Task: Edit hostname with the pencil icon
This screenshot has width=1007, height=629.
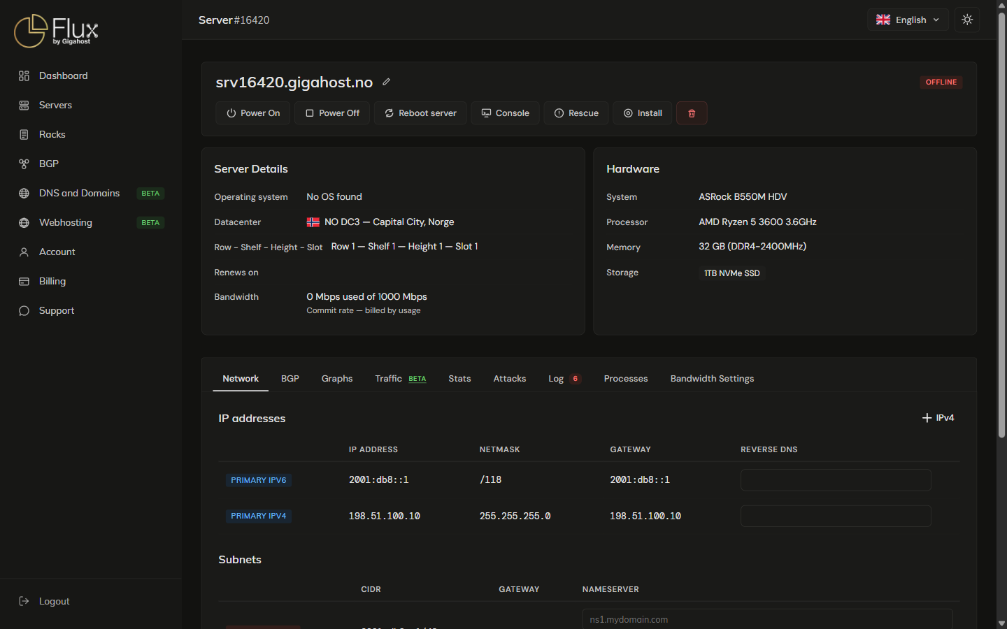Action: [386, 82]
